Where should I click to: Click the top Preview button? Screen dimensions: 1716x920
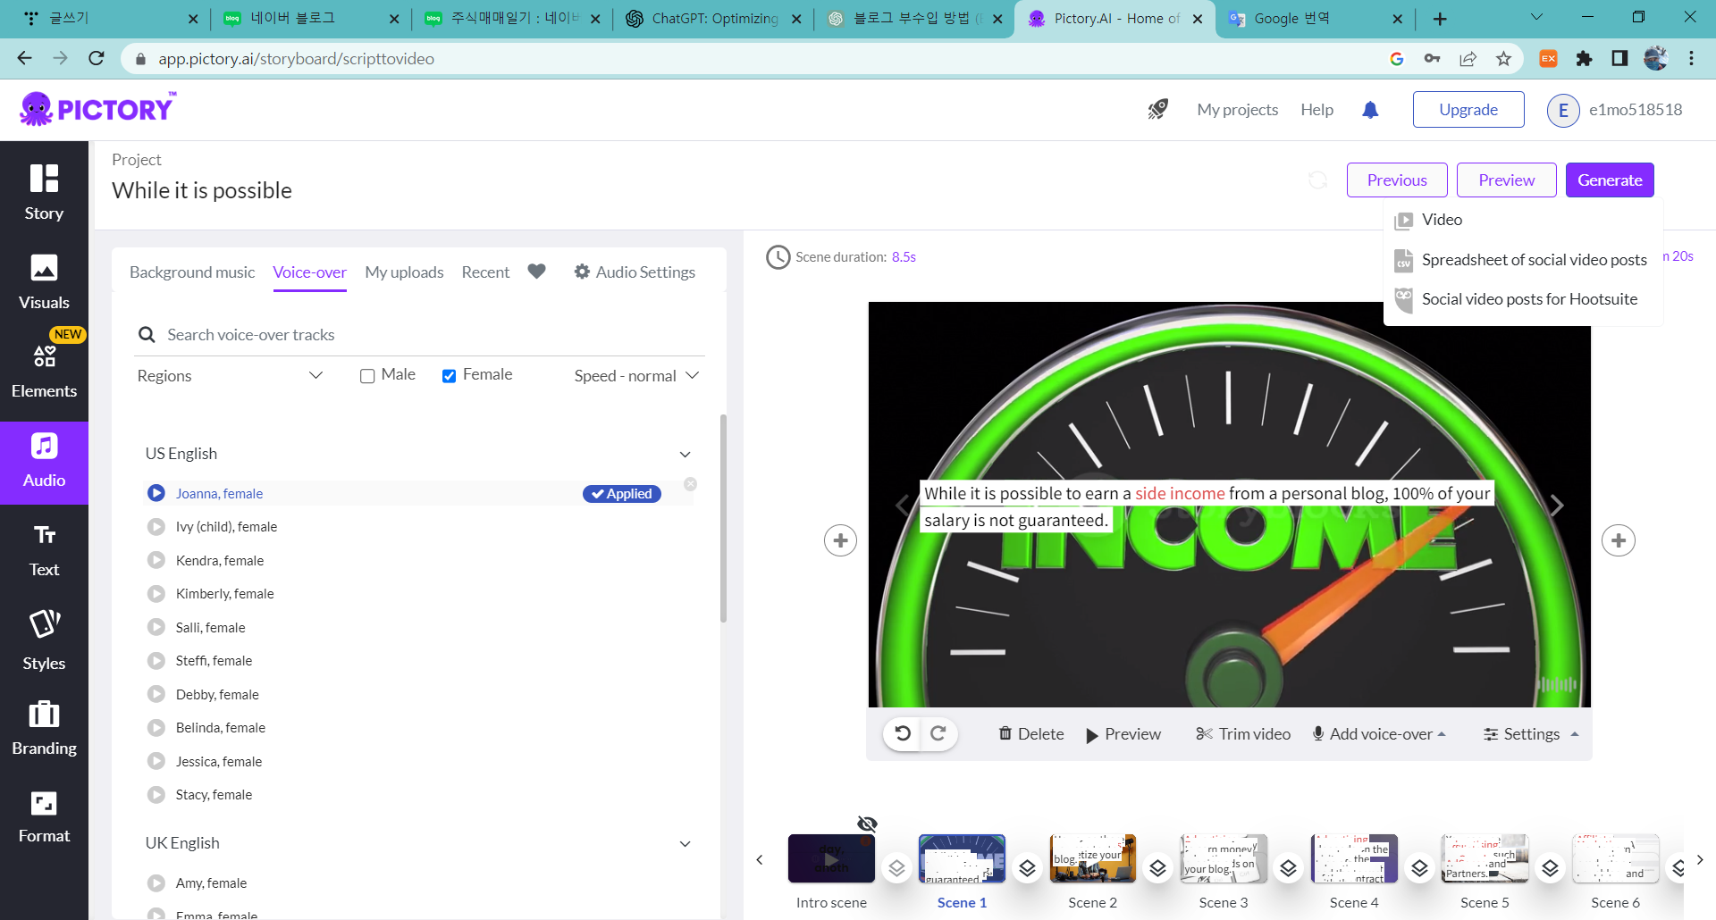(1506, 180)
